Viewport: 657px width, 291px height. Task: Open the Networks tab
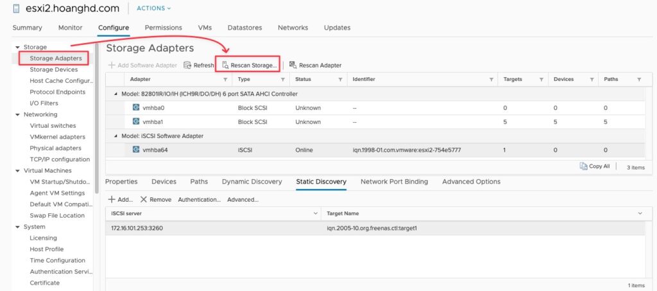pos(293,28)
